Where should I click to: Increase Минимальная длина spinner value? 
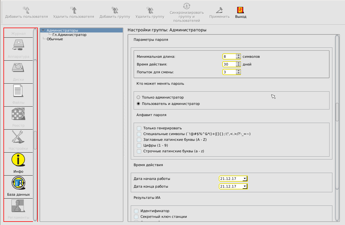(x=238, y=55)
